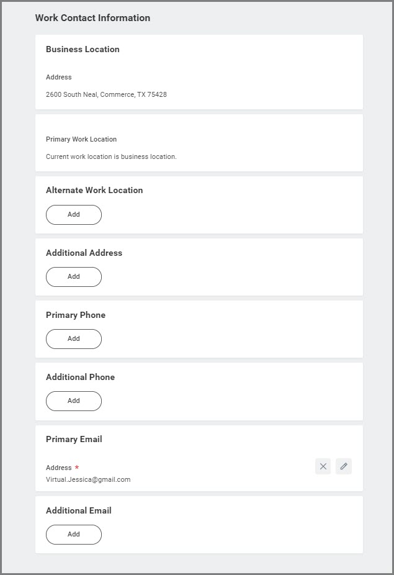The height and width of the screenshot is (575, 394).
Task: Click the Additional Address section heading
Action: tap(84, 253)
